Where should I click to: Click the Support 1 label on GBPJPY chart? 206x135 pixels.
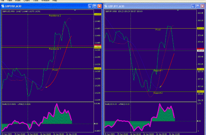point(158,71)
